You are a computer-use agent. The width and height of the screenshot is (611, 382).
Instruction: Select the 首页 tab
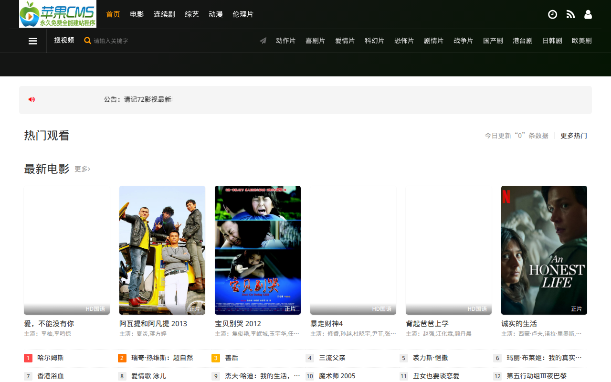click(113, 14)
